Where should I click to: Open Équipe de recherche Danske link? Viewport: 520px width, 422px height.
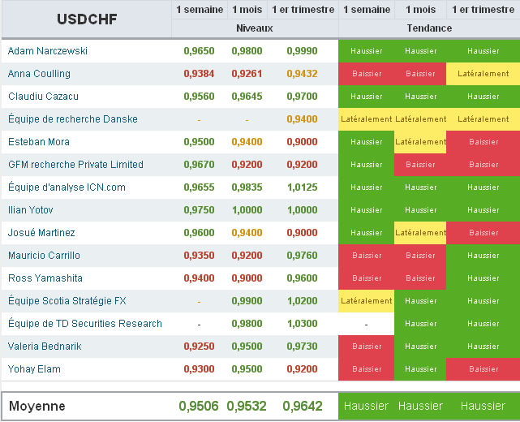73,118
